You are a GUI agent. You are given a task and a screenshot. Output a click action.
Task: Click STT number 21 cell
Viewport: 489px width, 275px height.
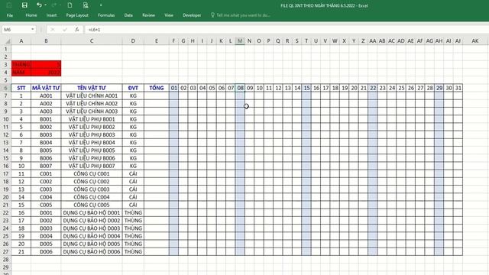pyautogui.click(x=21, y=251)
